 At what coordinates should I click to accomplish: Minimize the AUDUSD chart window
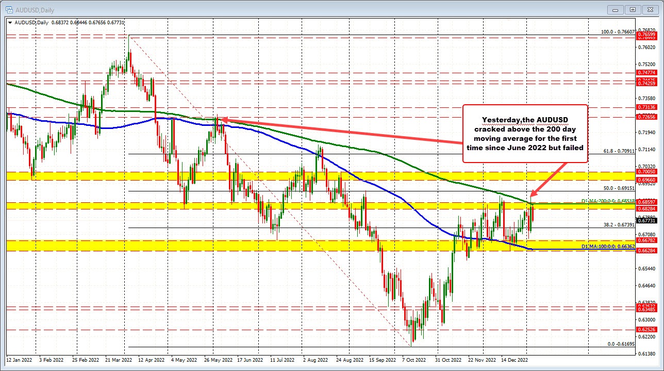pyautogui.click(x=615, y=9)
